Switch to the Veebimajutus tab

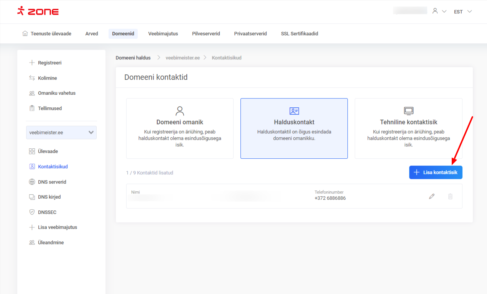(163, 34)
